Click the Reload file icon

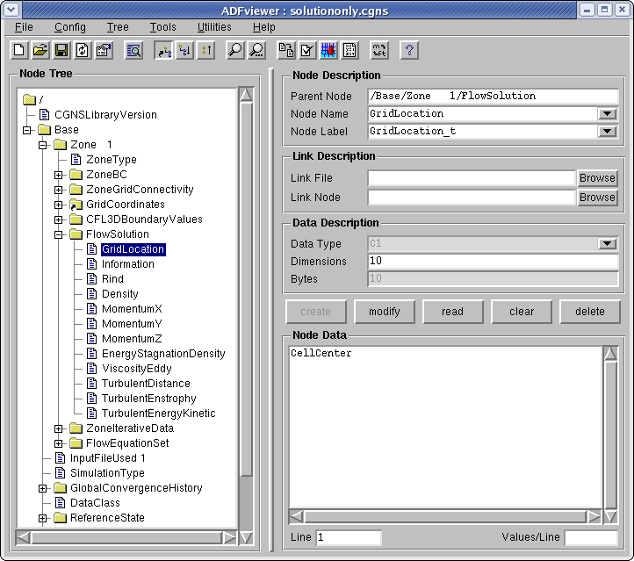(83, 50)
